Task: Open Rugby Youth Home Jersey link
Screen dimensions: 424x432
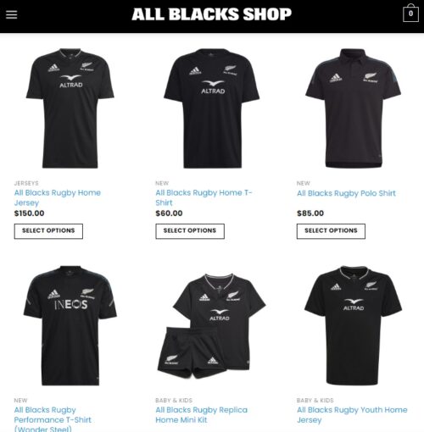Action: 352,415
